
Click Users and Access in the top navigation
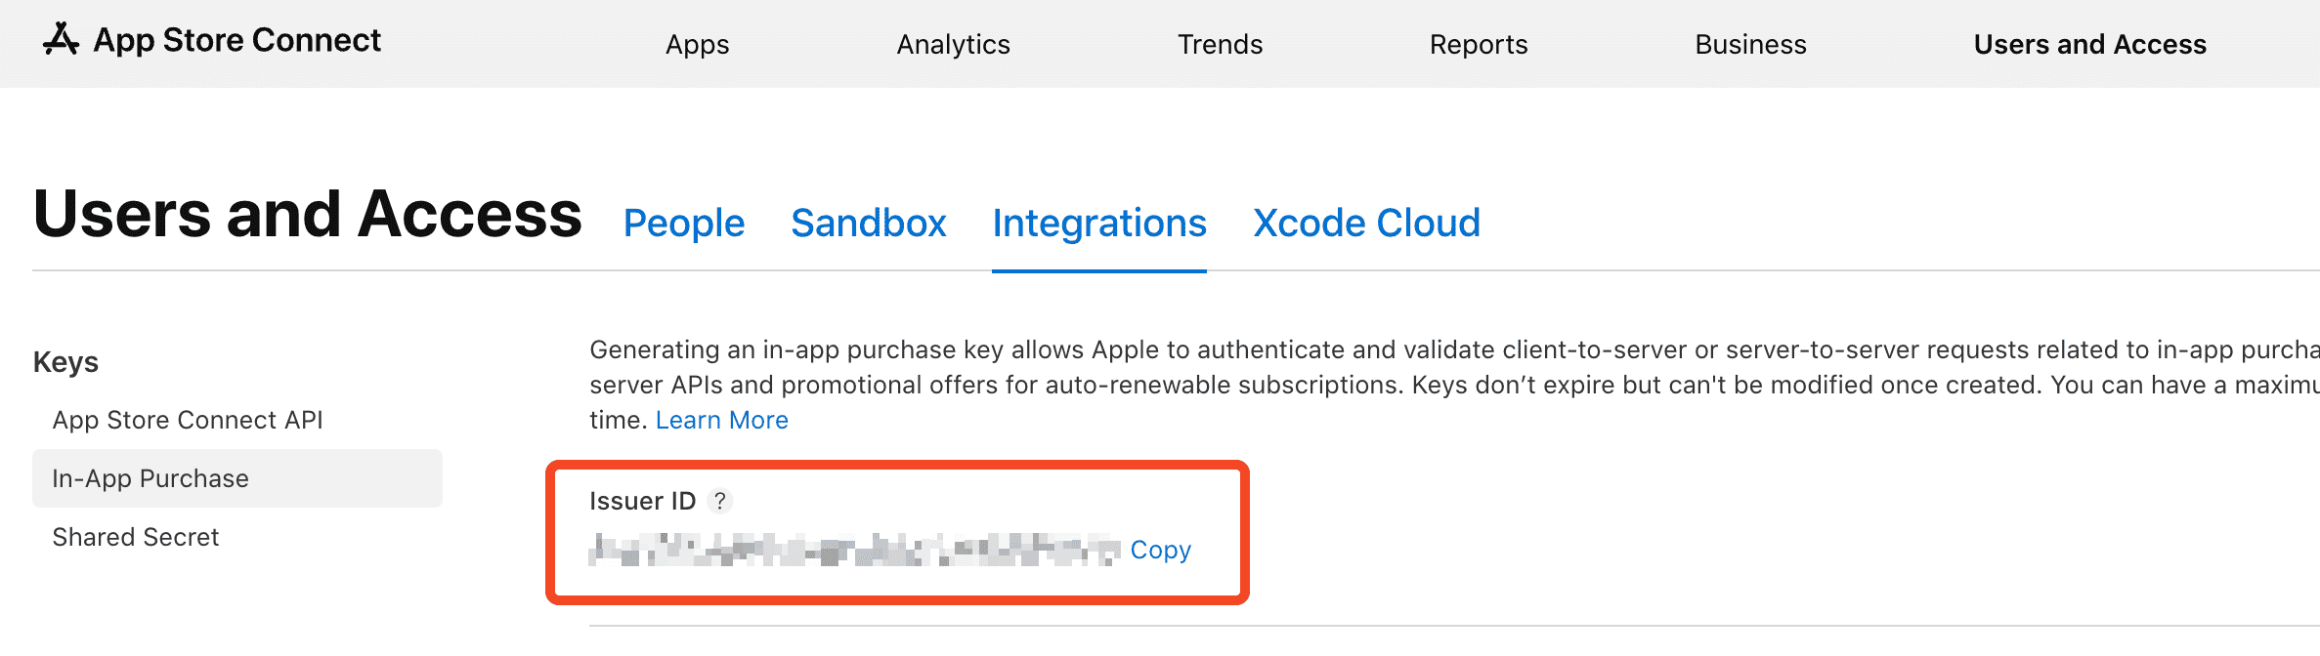tap(2089, 45)
